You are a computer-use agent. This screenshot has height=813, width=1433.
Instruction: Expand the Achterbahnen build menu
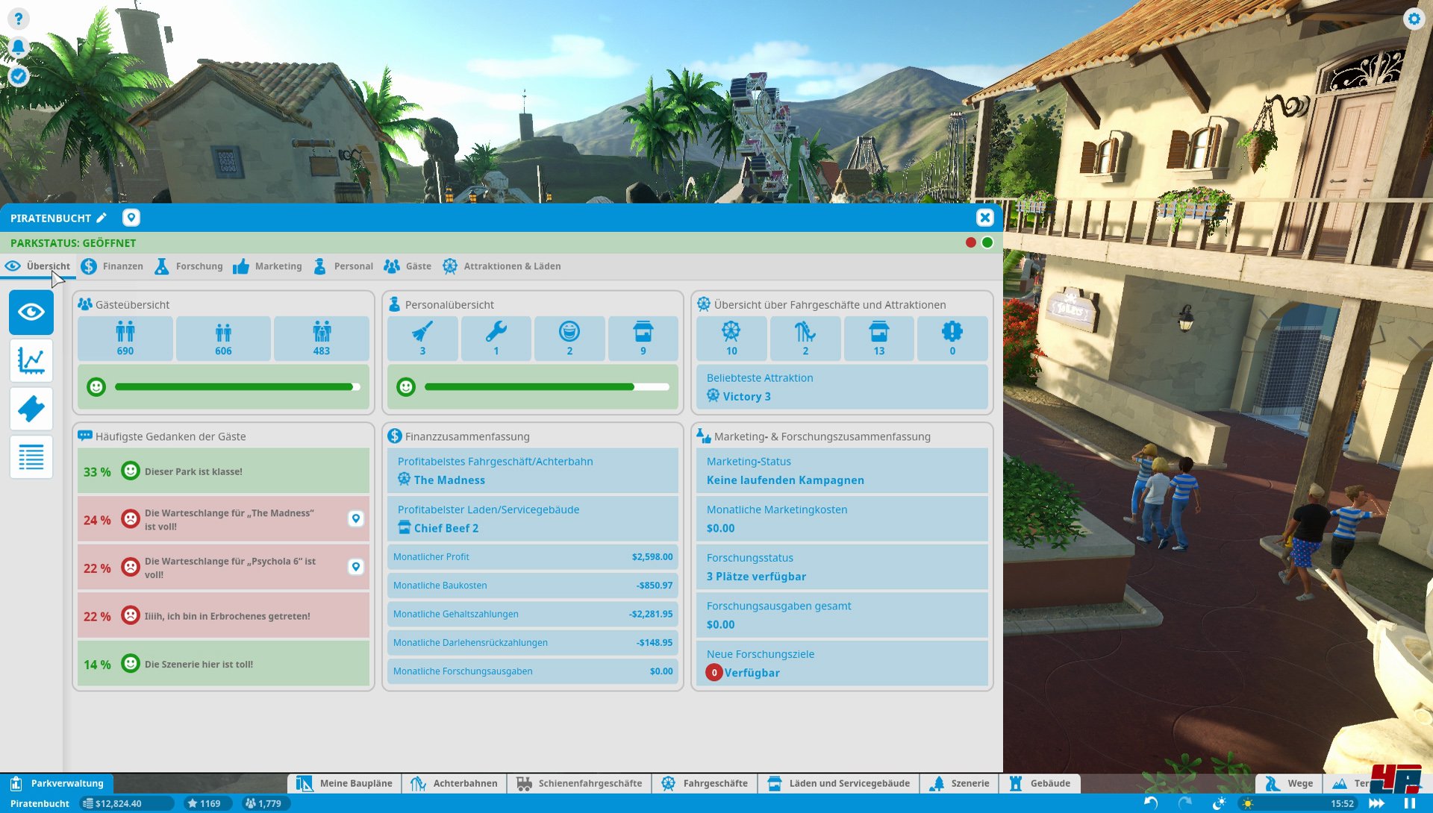coord(454,783)
